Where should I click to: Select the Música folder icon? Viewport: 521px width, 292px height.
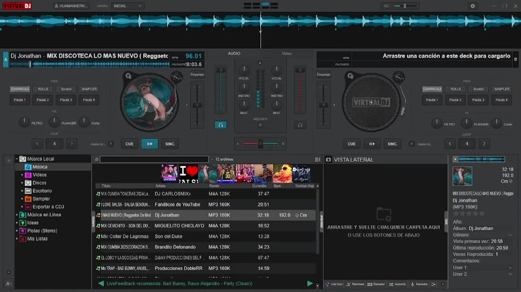tap(28, 167)
